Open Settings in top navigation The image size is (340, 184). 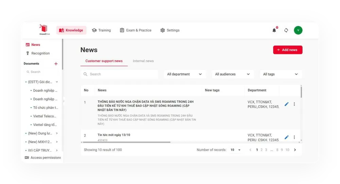tap(170, 30)
